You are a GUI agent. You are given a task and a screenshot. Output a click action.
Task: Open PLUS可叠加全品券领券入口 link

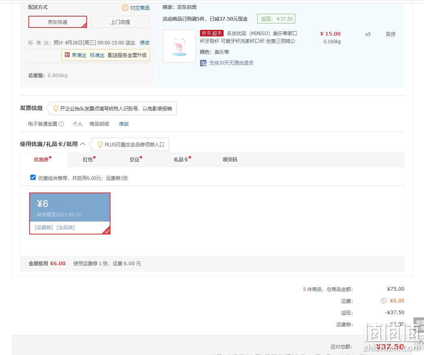[134, 144]
